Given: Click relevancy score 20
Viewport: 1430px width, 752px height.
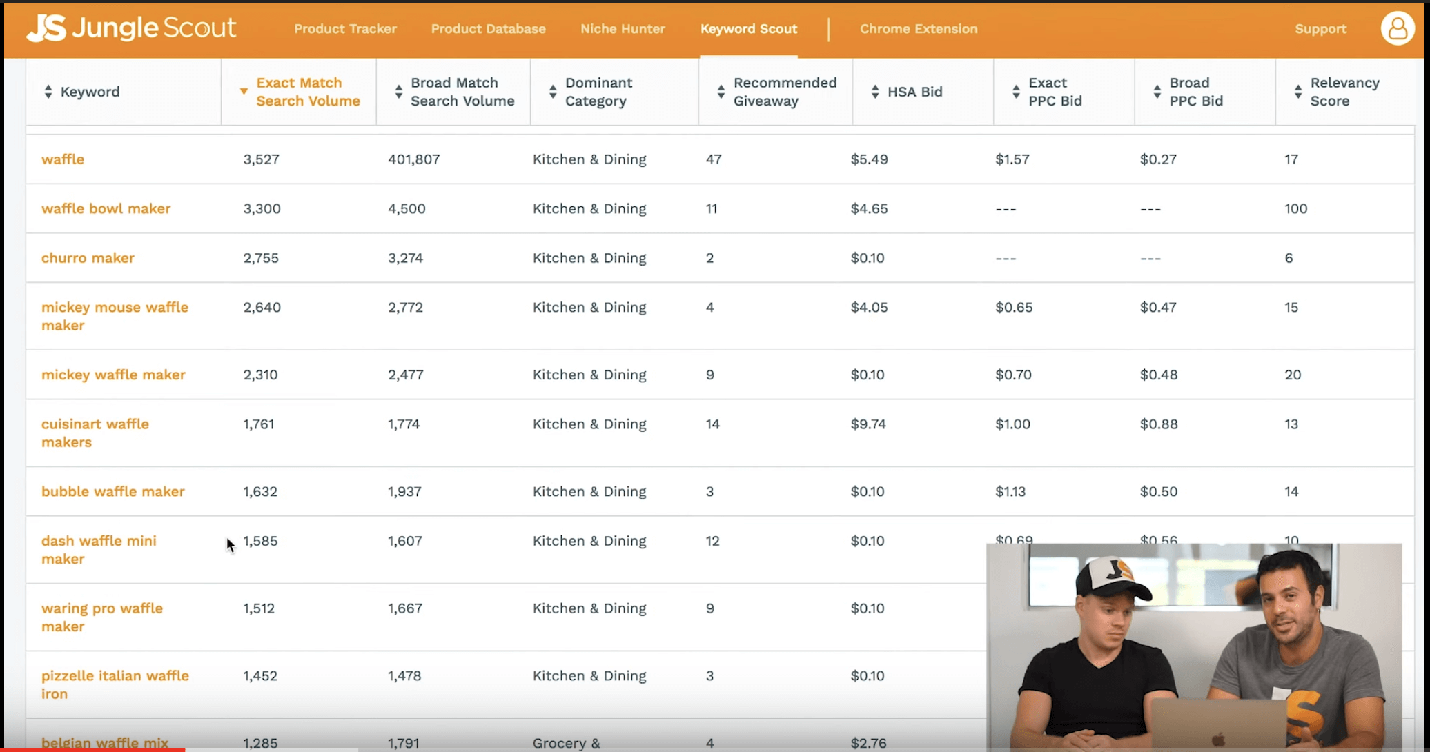Looking at the screenshot, I should click(x=1292, y=375).
